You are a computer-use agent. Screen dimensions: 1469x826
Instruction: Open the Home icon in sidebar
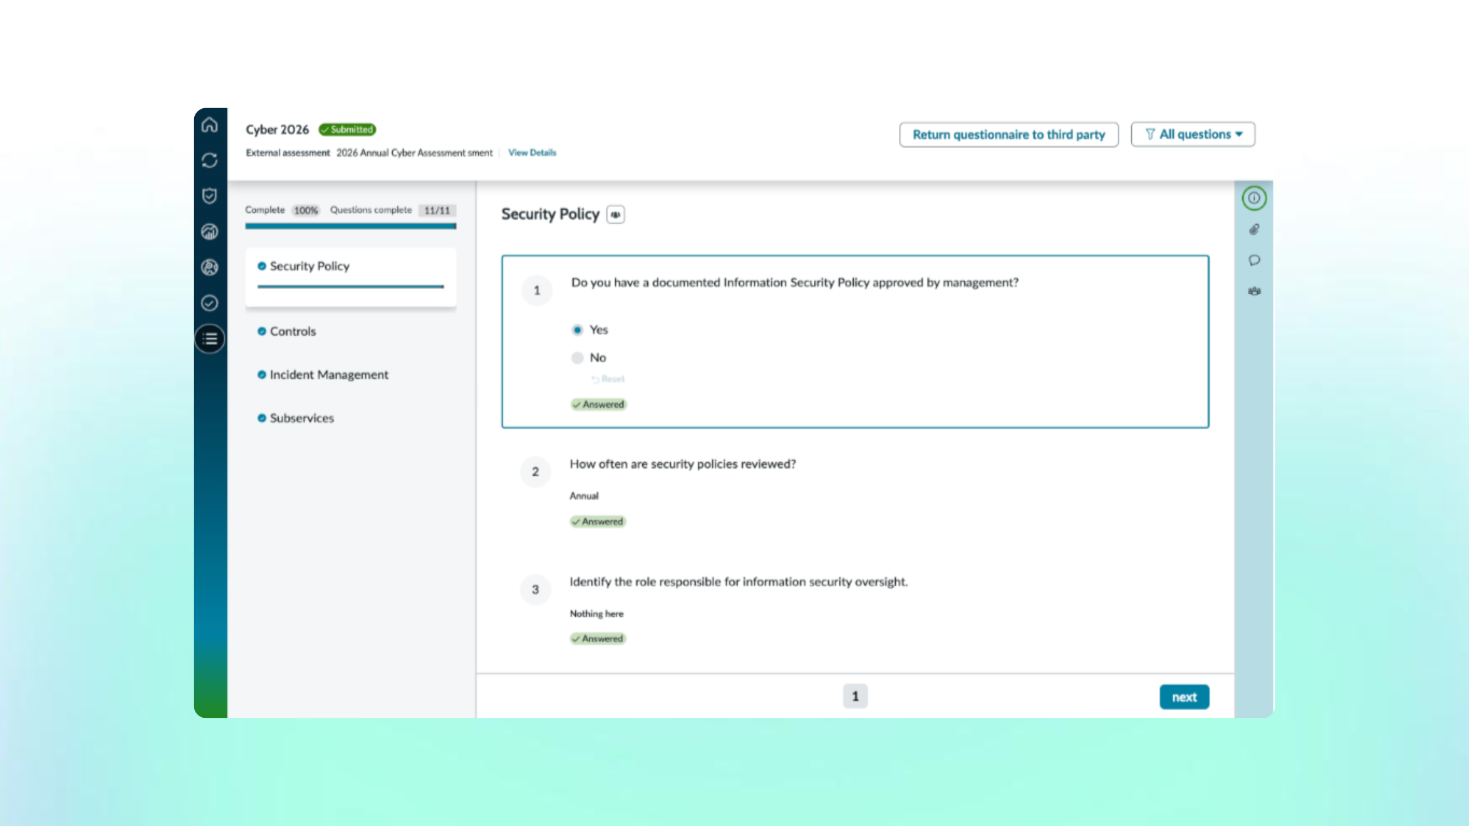[210, 125]
